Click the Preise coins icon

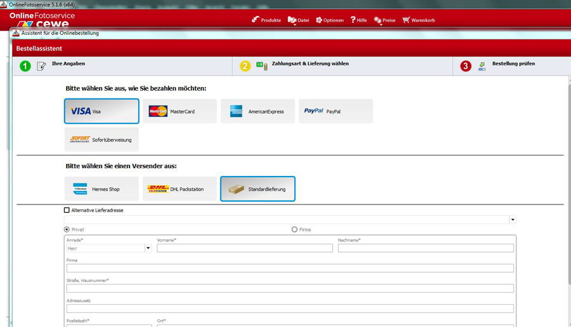(377, 20)
